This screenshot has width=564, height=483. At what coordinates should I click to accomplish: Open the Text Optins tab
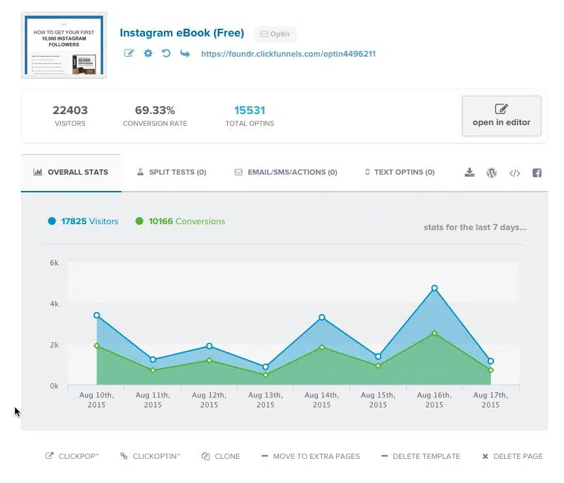400,172
